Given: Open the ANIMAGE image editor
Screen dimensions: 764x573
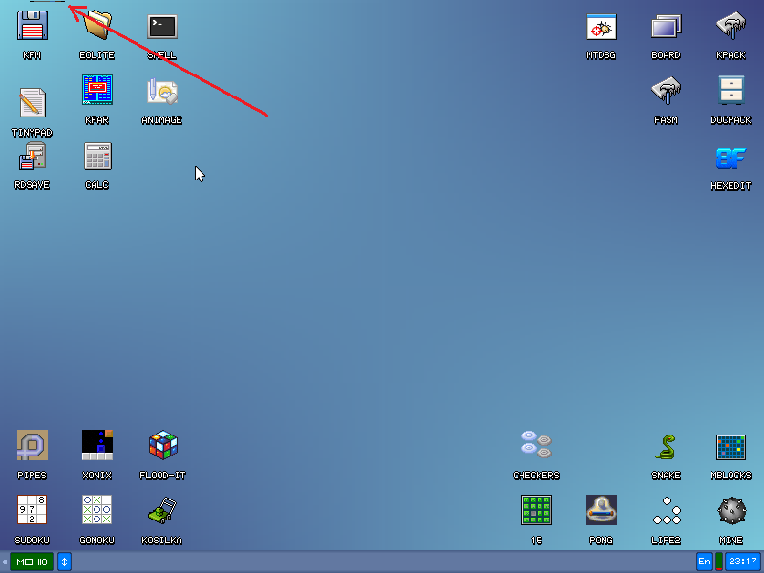Looking at the screenshot, I should pos(161,91).
